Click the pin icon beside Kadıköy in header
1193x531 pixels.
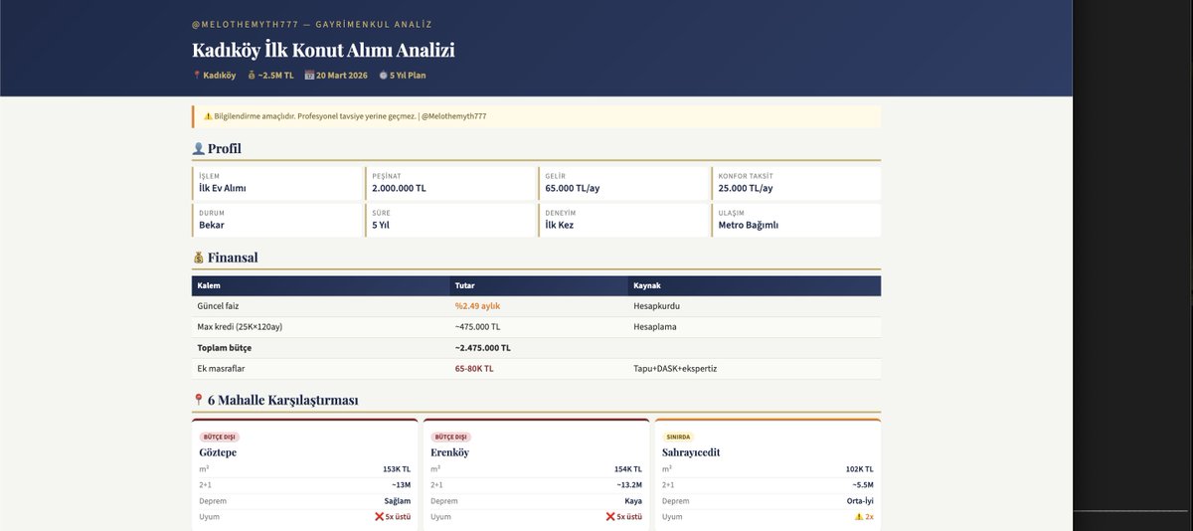pos(197,76)
